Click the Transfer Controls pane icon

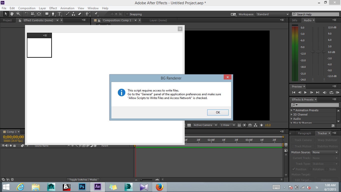pyautogui.click(x=8, y=179)
